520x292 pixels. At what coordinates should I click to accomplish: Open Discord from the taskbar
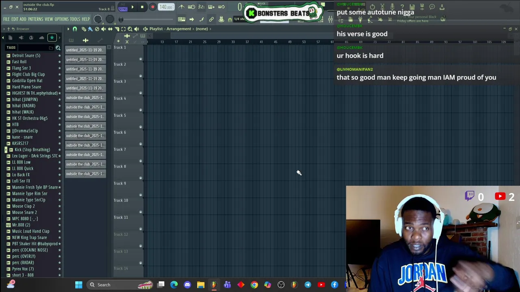(187, 285)
